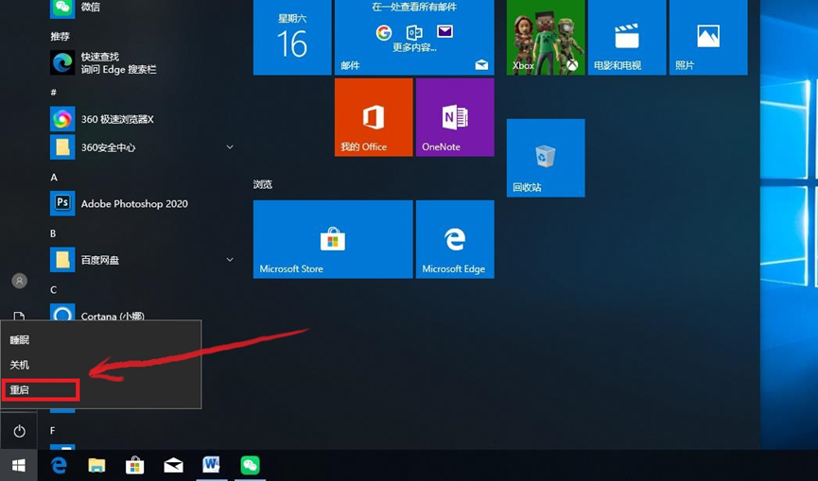The width and height of the screenshot is (818, 481).
Task: Open the Microsoft Store tile
Action: point(333,239)
